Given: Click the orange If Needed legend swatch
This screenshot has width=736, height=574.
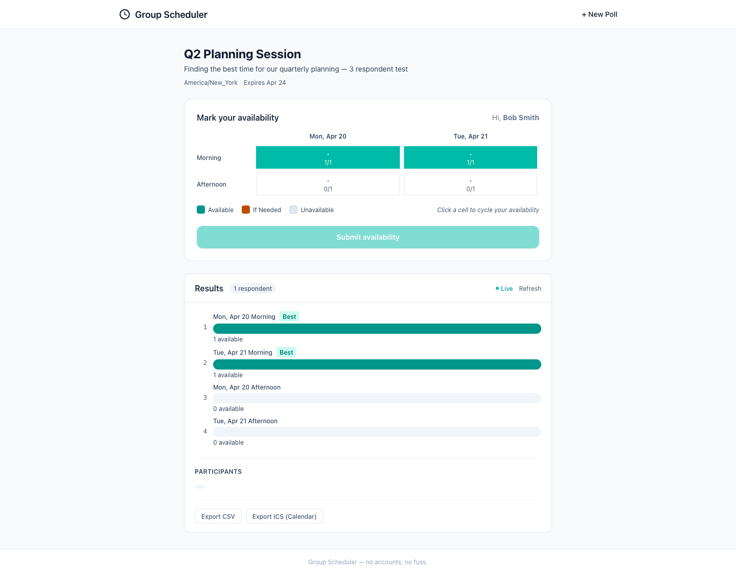Looking at the screenshot, I should coord(246,210).
